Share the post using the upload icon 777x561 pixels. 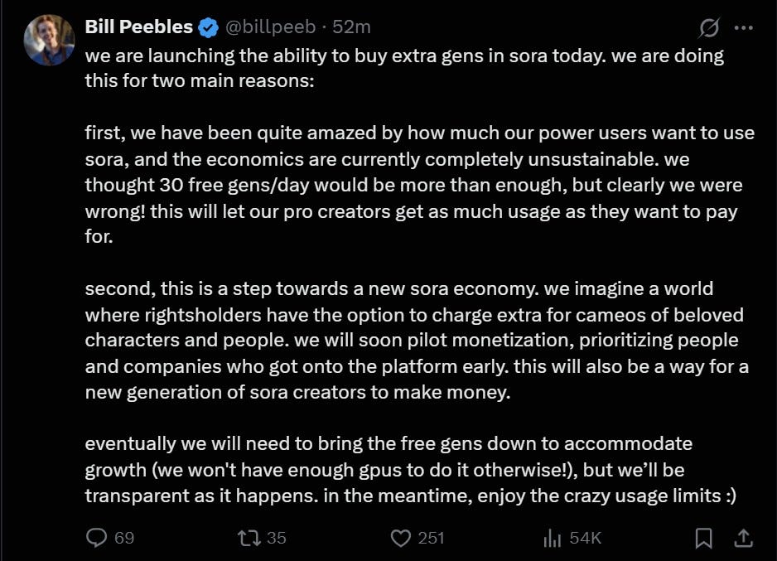click(x=741, y=538)
